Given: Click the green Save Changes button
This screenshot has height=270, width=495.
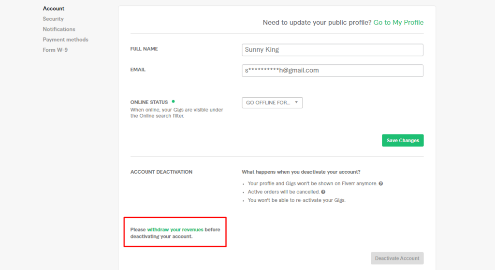Looking at the screenshot, I should coord(403,140).
